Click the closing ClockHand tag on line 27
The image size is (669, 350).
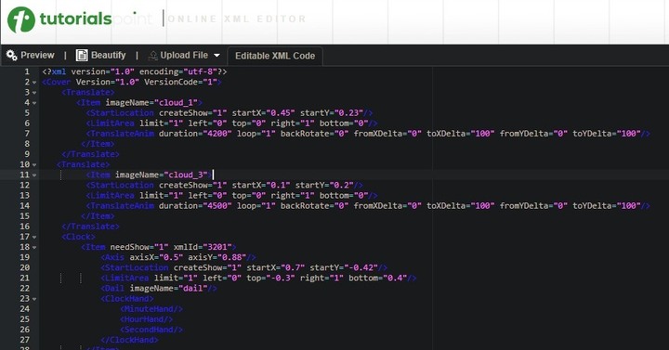click(130, 340)
